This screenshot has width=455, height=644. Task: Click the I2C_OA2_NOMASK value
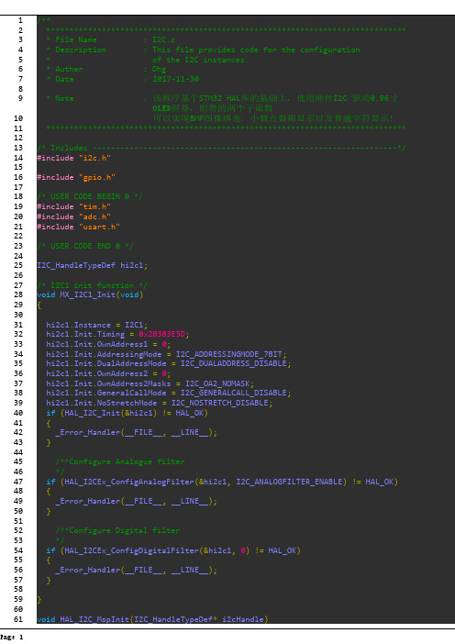[217, 383]
